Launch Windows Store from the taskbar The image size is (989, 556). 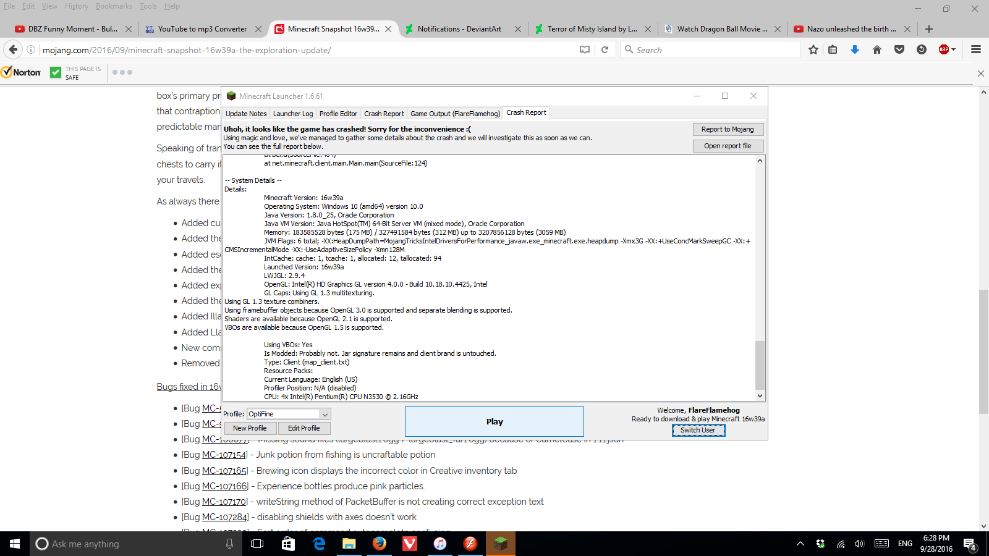(x=288, y=544)
